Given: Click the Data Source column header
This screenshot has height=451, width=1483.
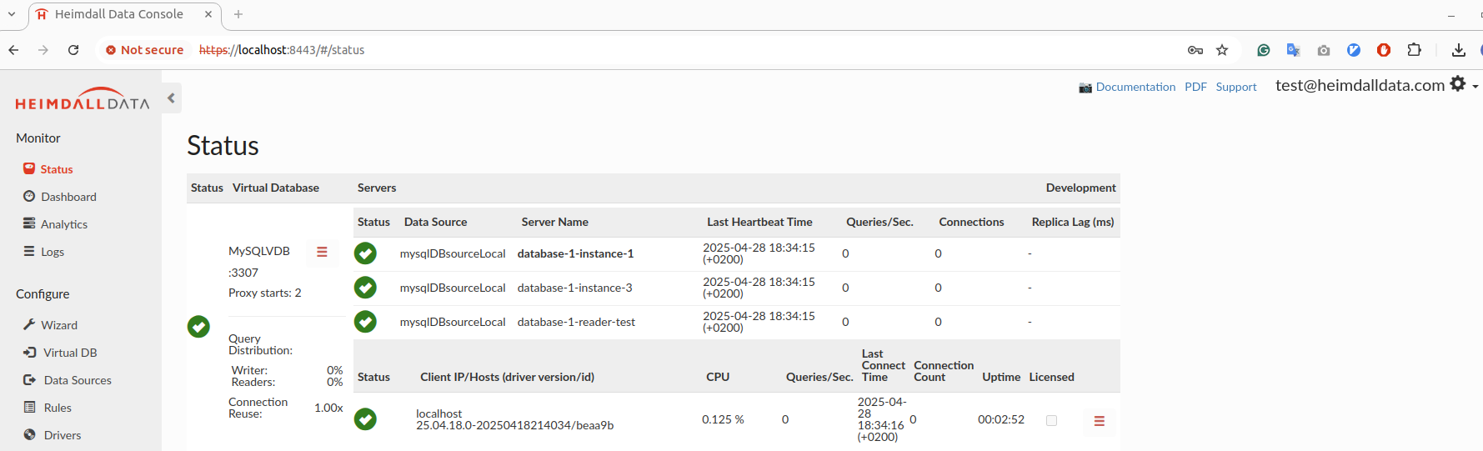Looking at the screenshot, I should point(435,222).
